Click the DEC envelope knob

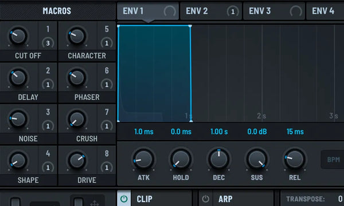click(x=219, y=160)
